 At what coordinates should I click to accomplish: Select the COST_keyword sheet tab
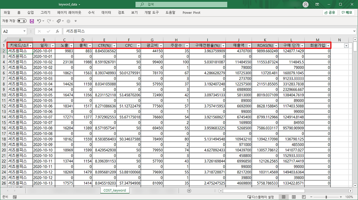click(x=115, y=191)
